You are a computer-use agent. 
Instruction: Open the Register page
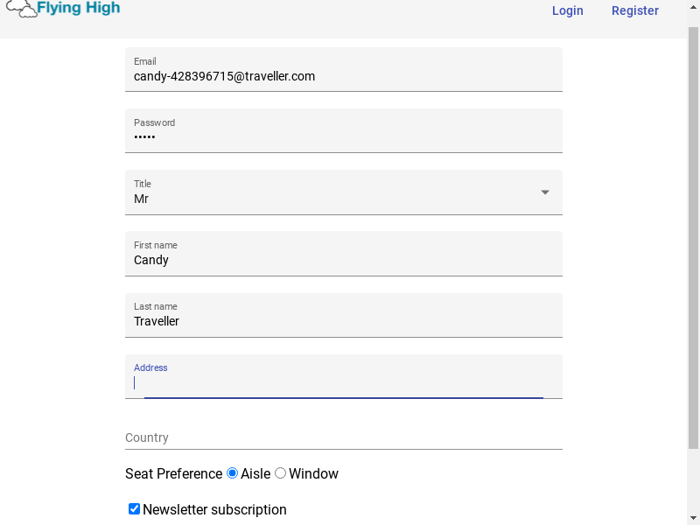pyautogui.click(x=634, y=10)
